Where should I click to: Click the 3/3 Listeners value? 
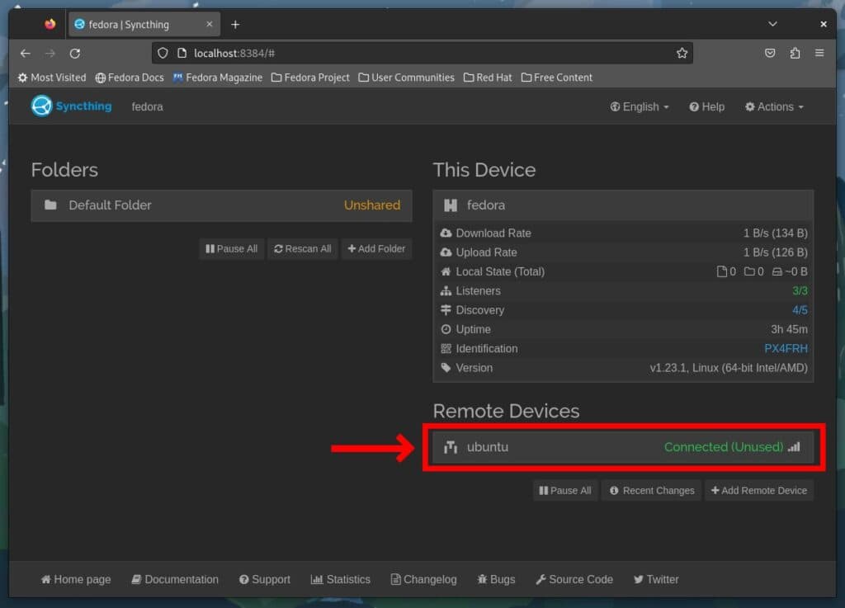(x=800, y=291)
